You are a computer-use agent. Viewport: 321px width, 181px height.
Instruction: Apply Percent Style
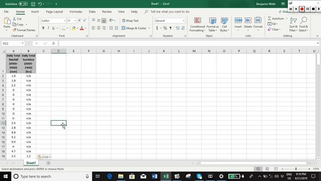pos(165,28)
